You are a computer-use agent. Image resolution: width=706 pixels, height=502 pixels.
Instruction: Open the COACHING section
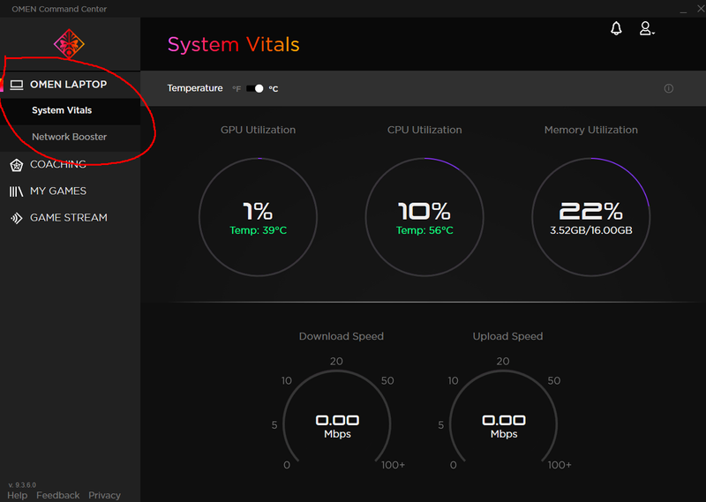[x=58, y=165]
